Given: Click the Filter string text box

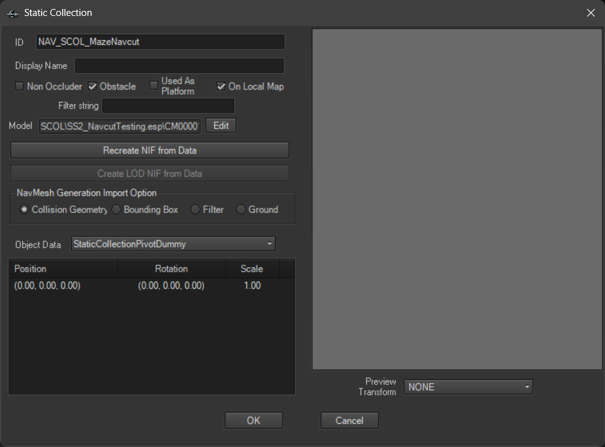Looking at the screenshot, I should point(168,106).
